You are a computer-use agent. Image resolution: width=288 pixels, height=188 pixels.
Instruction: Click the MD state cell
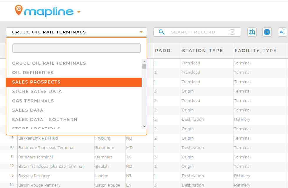pos(139,148)
